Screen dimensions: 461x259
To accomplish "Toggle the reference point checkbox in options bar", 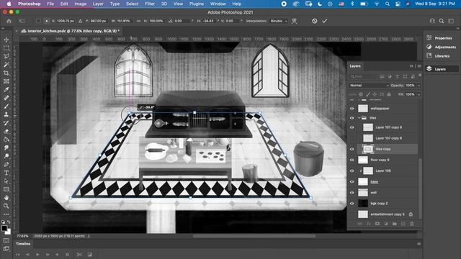I will coord(38,21).
